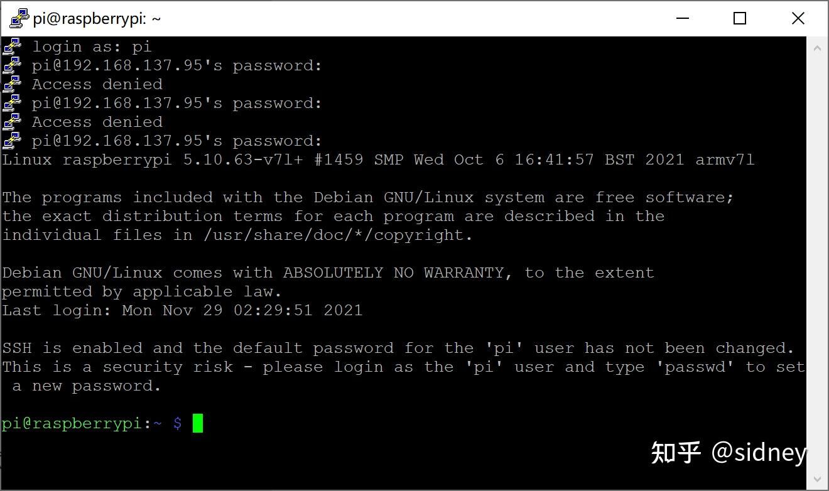
Task: Click the 'Last login' line in terminal
Action: (182, 310)
